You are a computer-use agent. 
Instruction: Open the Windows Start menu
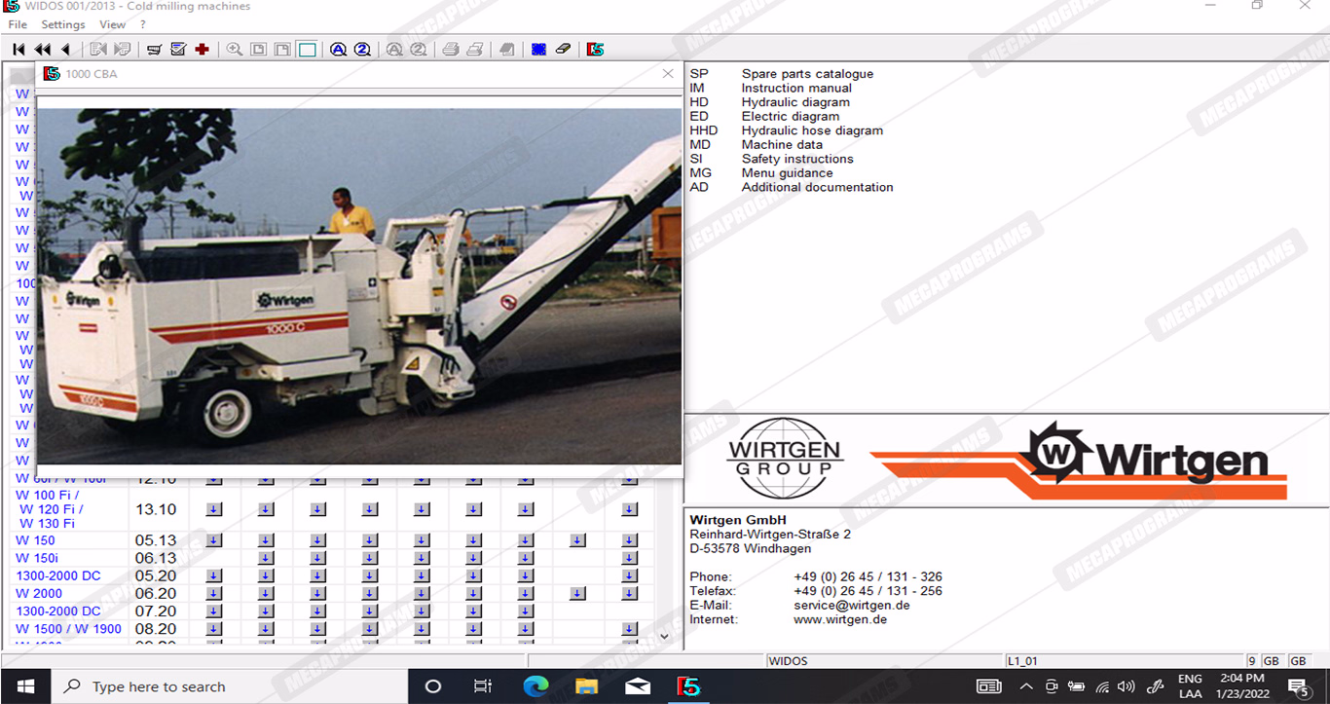(x=25, y=686)
